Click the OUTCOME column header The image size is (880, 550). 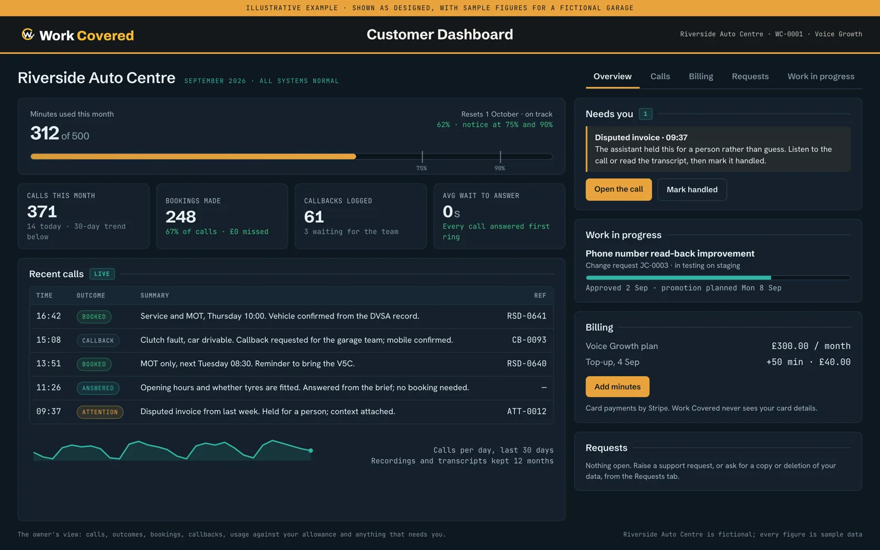pos(91,295)
